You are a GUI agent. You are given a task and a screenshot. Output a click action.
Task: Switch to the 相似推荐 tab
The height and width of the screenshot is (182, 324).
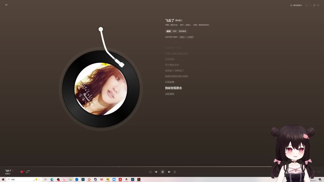(183, 31)
